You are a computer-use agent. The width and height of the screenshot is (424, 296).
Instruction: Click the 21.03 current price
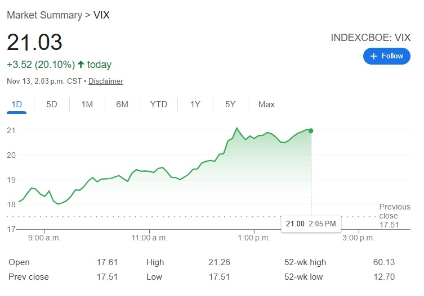coord(34,43)
